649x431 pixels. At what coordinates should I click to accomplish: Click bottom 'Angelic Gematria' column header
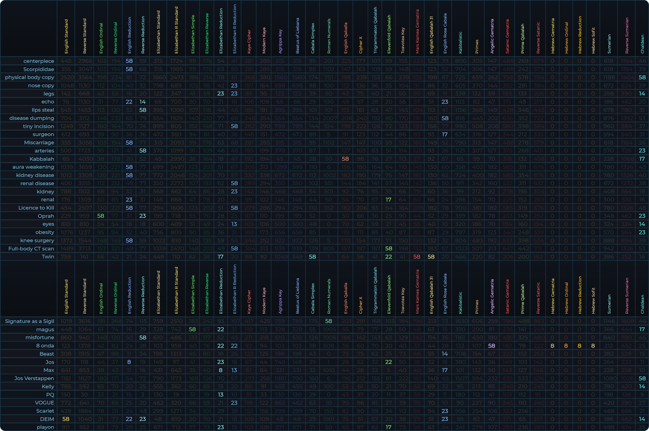tap(492, 296)
